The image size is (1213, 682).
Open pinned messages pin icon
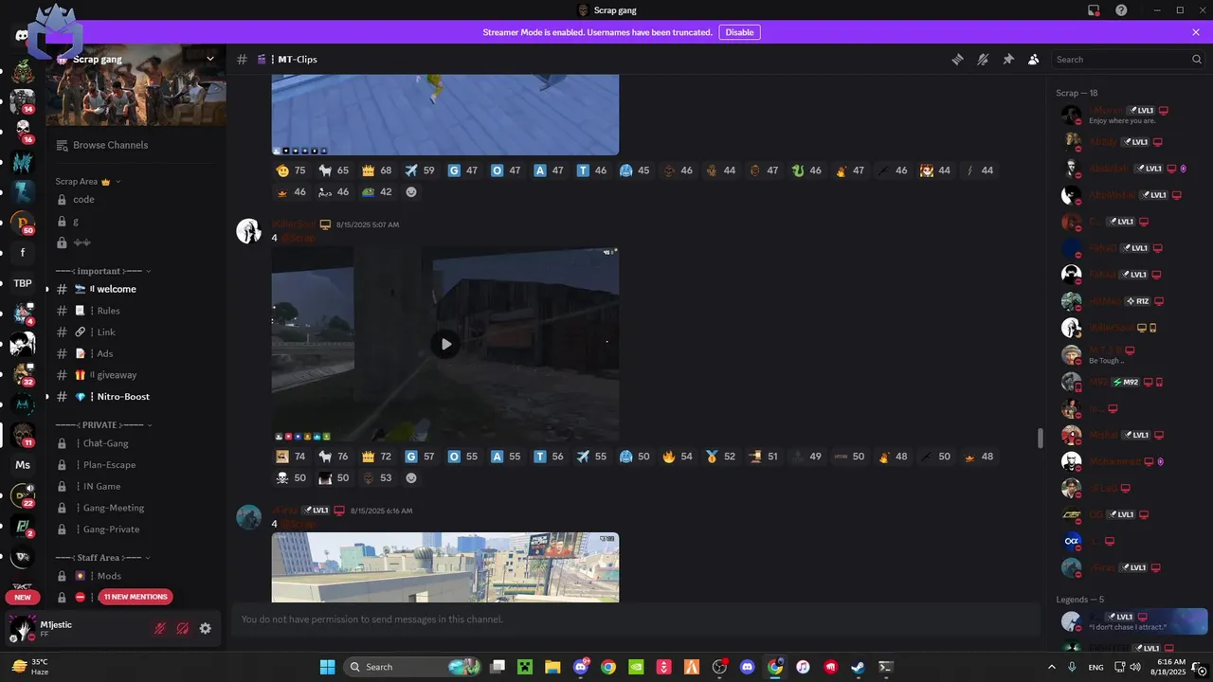click(x=1008, y=59)
